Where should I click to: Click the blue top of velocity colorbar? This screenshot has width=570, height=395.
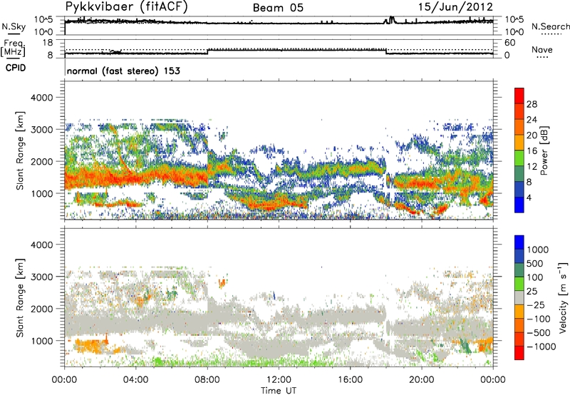(519, 242)
